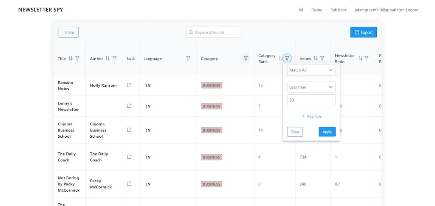Open the active Category filter icon

(x=246, y=59)
